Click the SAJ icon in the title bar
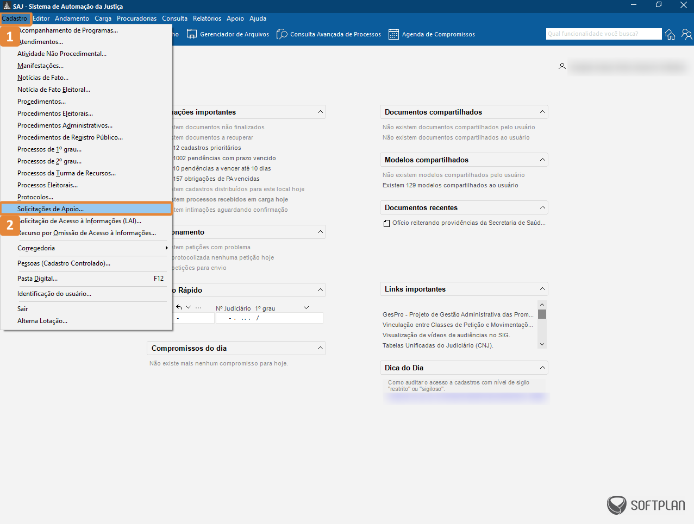The width and height of the screenshot is (694, 524). (7, 6)
